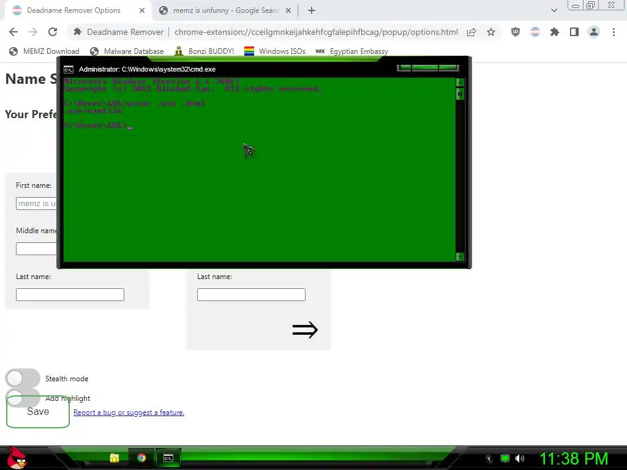Click the cmd taskbar icon
Image resolution: width=627 pixels, height=470 pixels.
point(168,458)
